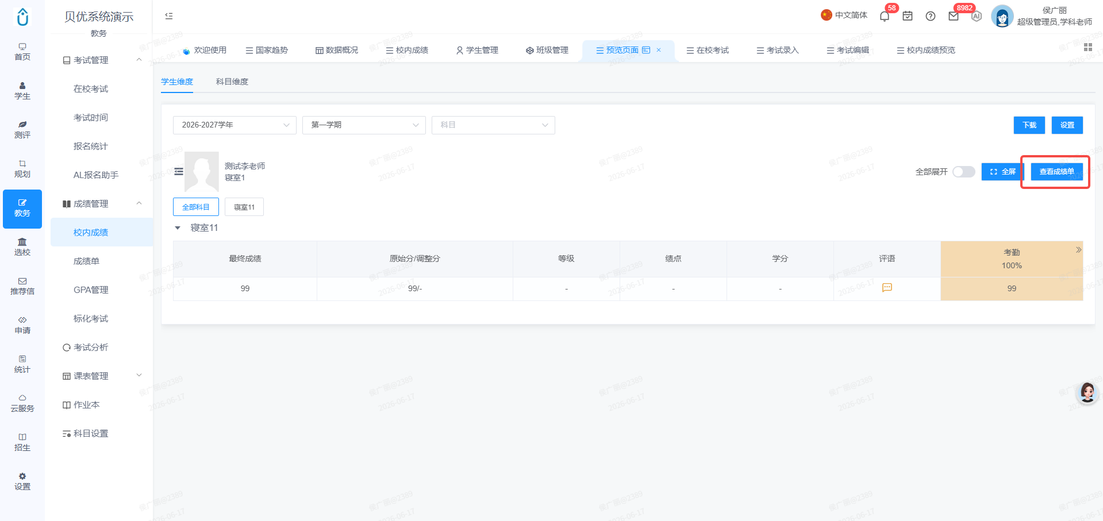Screen dimensions: 1103x521
Task: Open the notification bell icon
Action: 885,16
